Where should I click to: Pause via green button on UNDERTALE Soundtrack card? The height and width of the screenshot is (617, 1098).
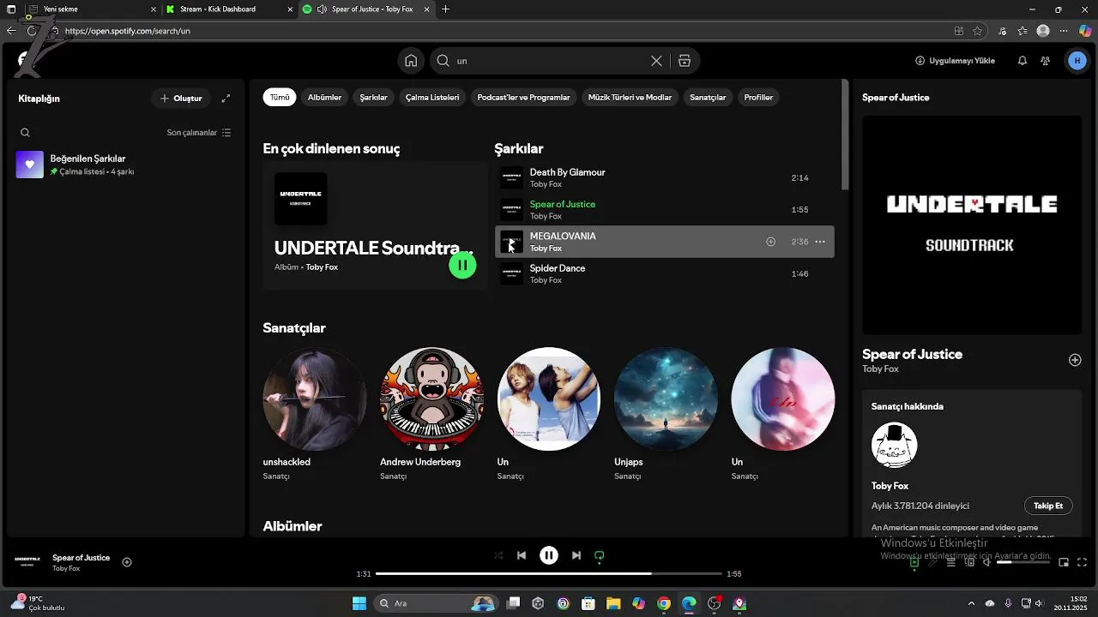pos(462,265)
